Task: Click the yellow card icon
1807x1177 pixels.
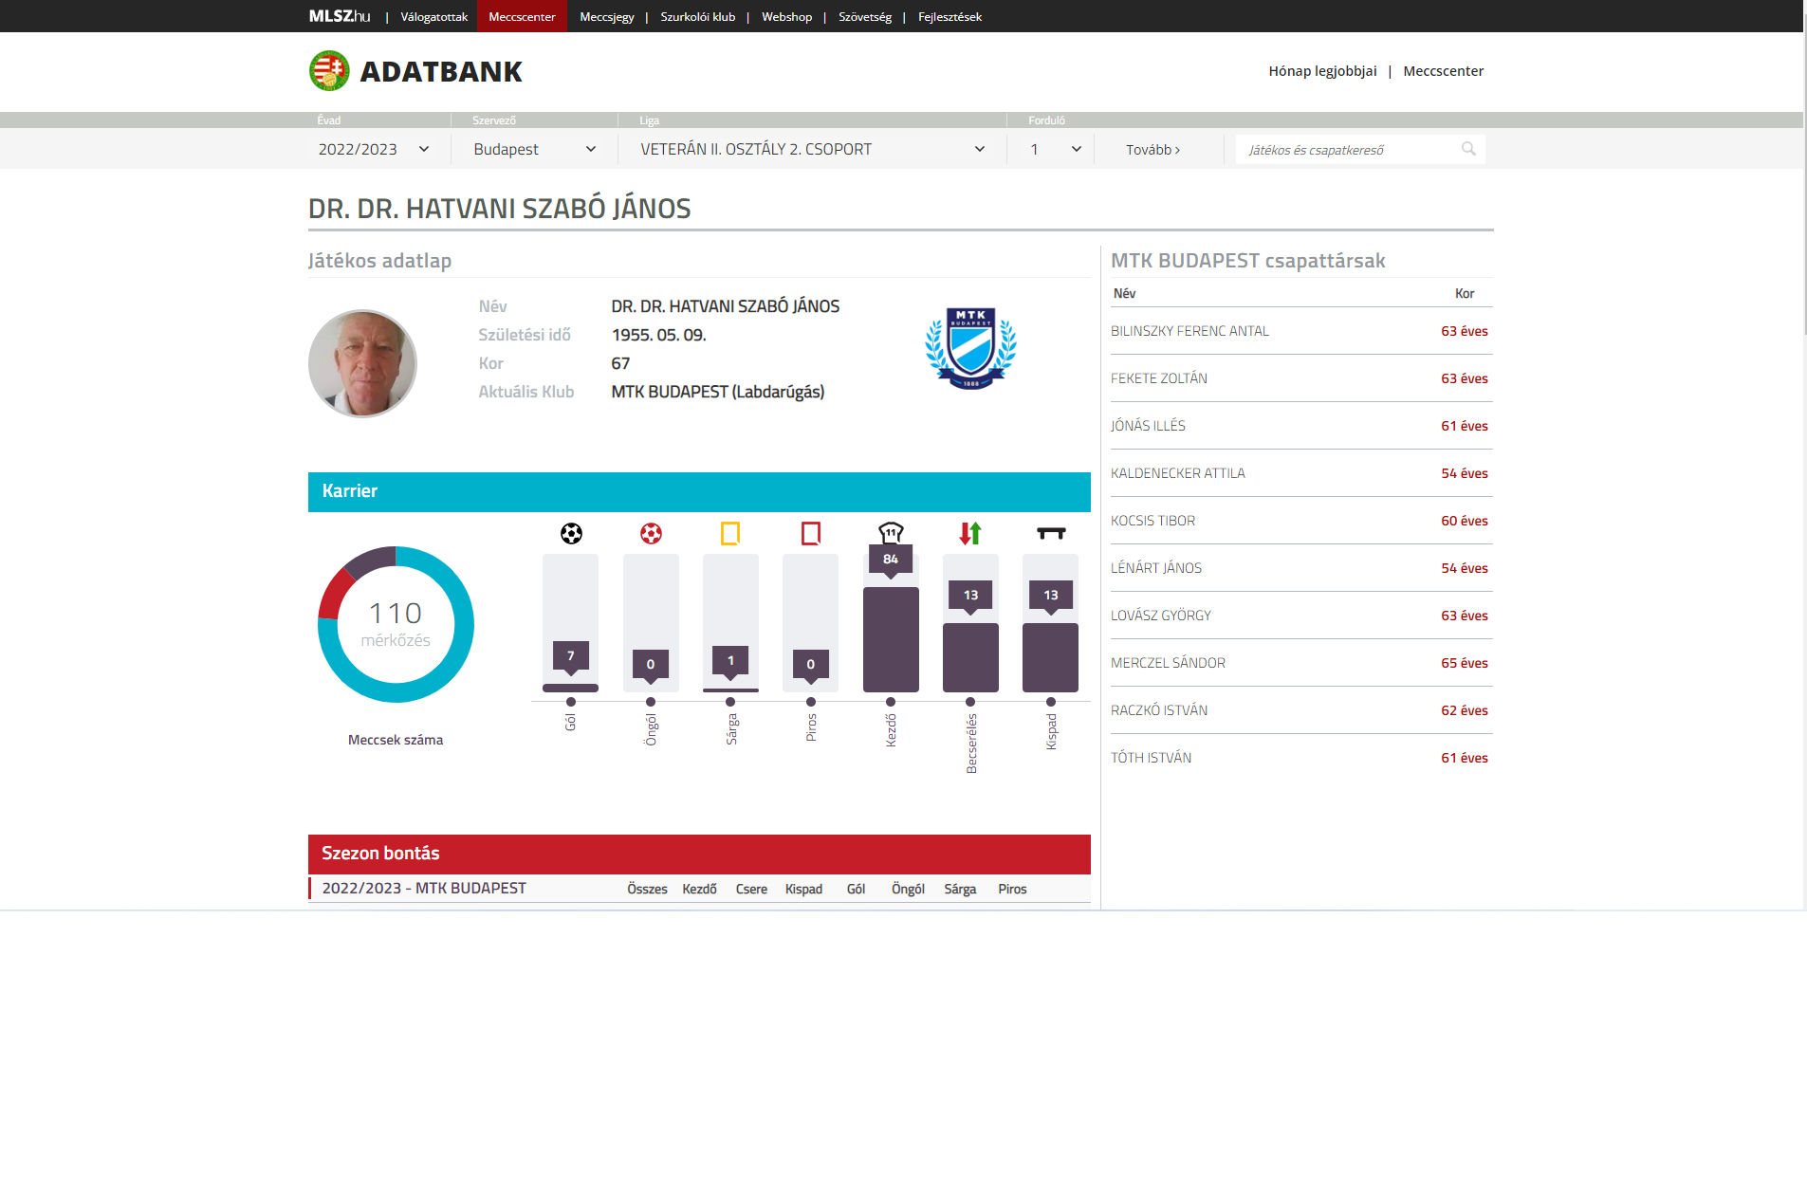Action: (730, 533)
